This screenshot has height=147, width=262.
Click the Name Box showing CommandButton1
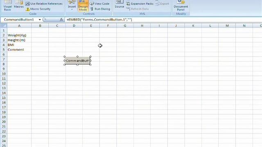19,20
